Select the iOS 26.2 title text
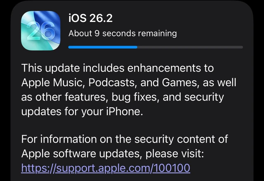The image size is (264, 181). click(90, 18)
